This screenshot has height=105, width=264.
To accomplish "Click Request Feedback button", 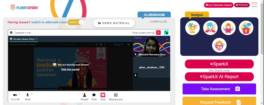I will (219, 101).
